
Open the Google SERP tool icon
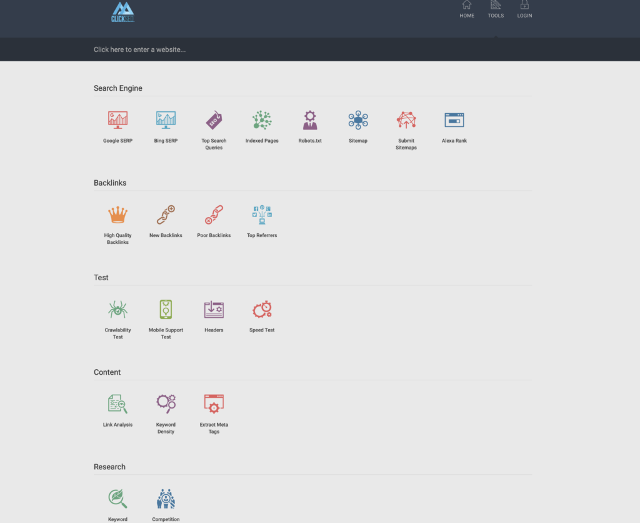[117, 119]
